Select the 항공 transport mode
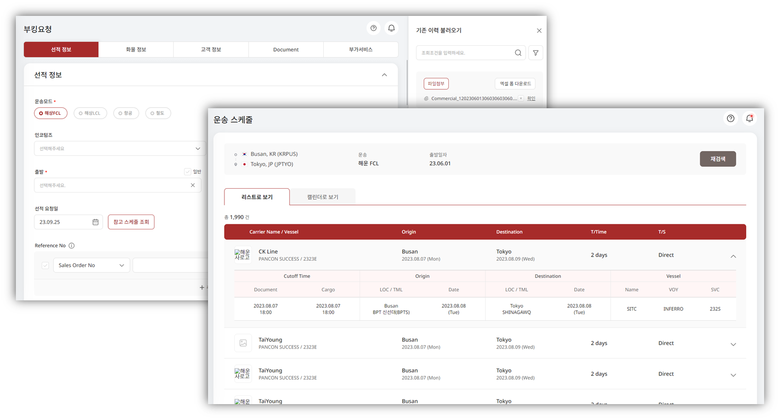The width and height of the screenshot is (780, 420). click(126, 113)
